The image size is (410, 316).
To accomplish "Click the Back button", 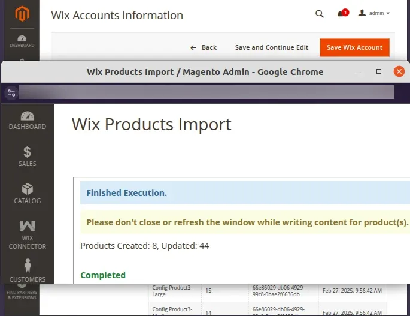I will click(x=204, y=47).
